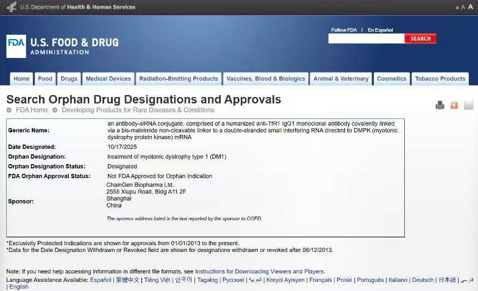This screenshot has width=478, height=291.
Task: Go to Vaccines, Blood & Biologics tab
Action: pos(265,79)
